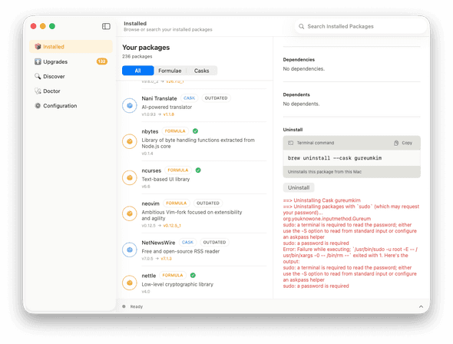
Task: Click the brew uninstall command text
Action: (335, 158)
